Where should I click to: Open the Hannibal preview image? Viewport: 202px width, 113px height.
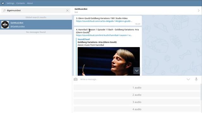point(109,61)
